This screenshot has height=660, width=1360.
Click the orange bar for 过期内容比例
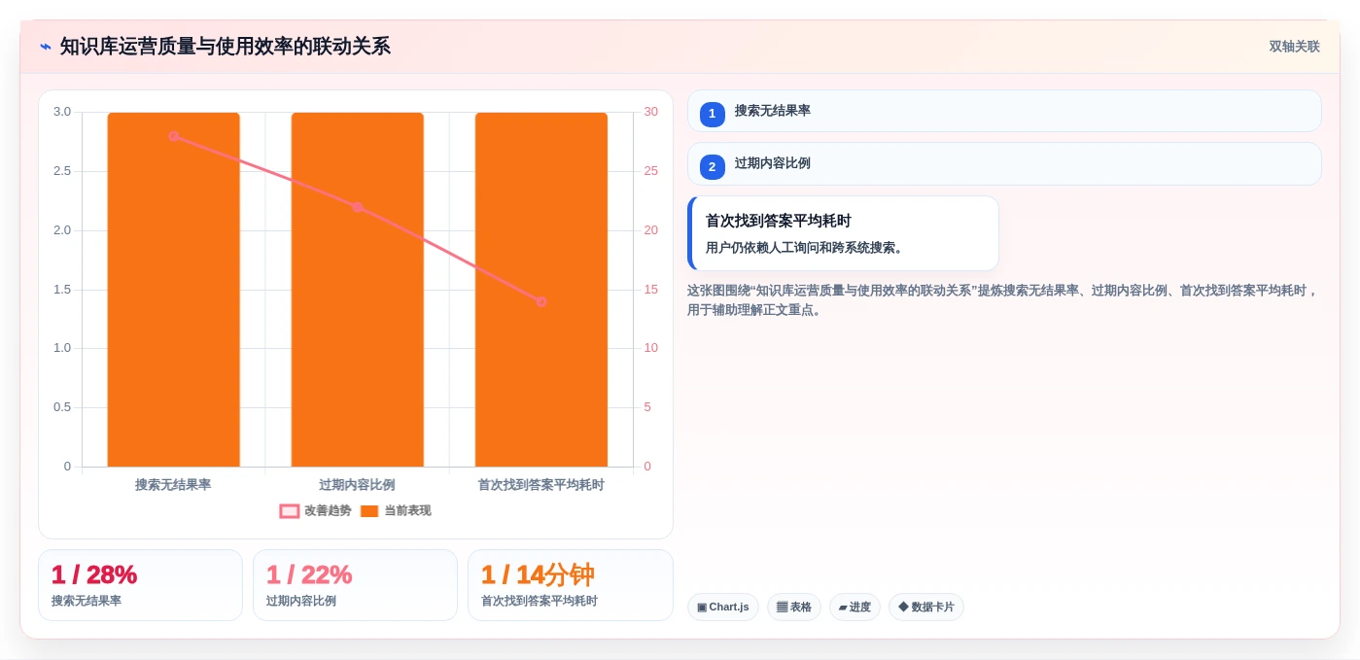click(x=357, y=290)
